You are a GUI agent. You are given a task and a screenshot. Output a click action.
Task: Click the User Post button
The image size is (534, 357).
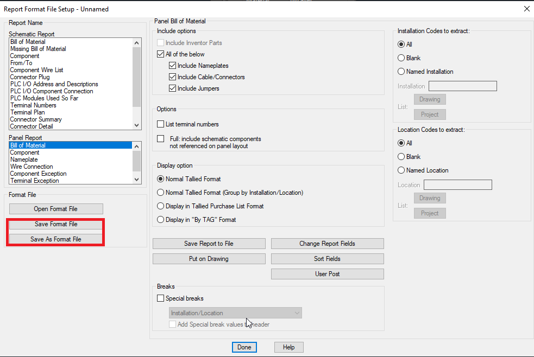327,273
